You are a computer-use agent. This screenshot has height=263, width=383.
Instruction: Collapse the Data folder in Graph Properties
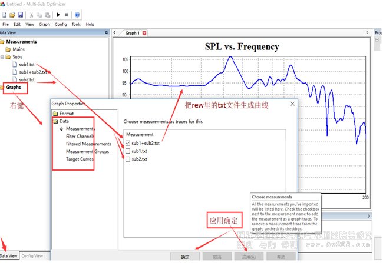[x=56, y=121]
